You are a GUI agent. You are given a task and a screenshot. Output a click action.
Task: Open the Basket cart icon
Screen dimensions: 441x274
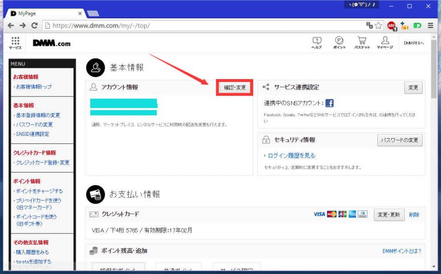click(362, 43)
